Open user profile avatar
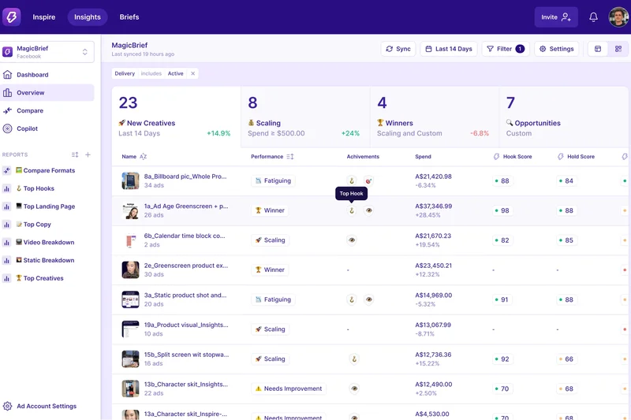 (x=618, y=17)
